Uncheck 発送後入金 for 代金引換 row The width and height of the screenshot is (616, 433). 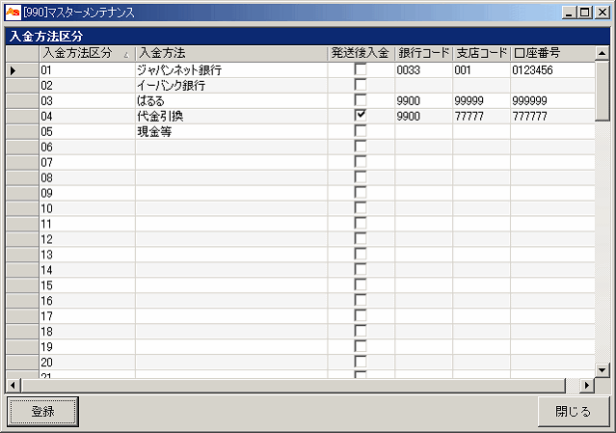tap(361, 116)
